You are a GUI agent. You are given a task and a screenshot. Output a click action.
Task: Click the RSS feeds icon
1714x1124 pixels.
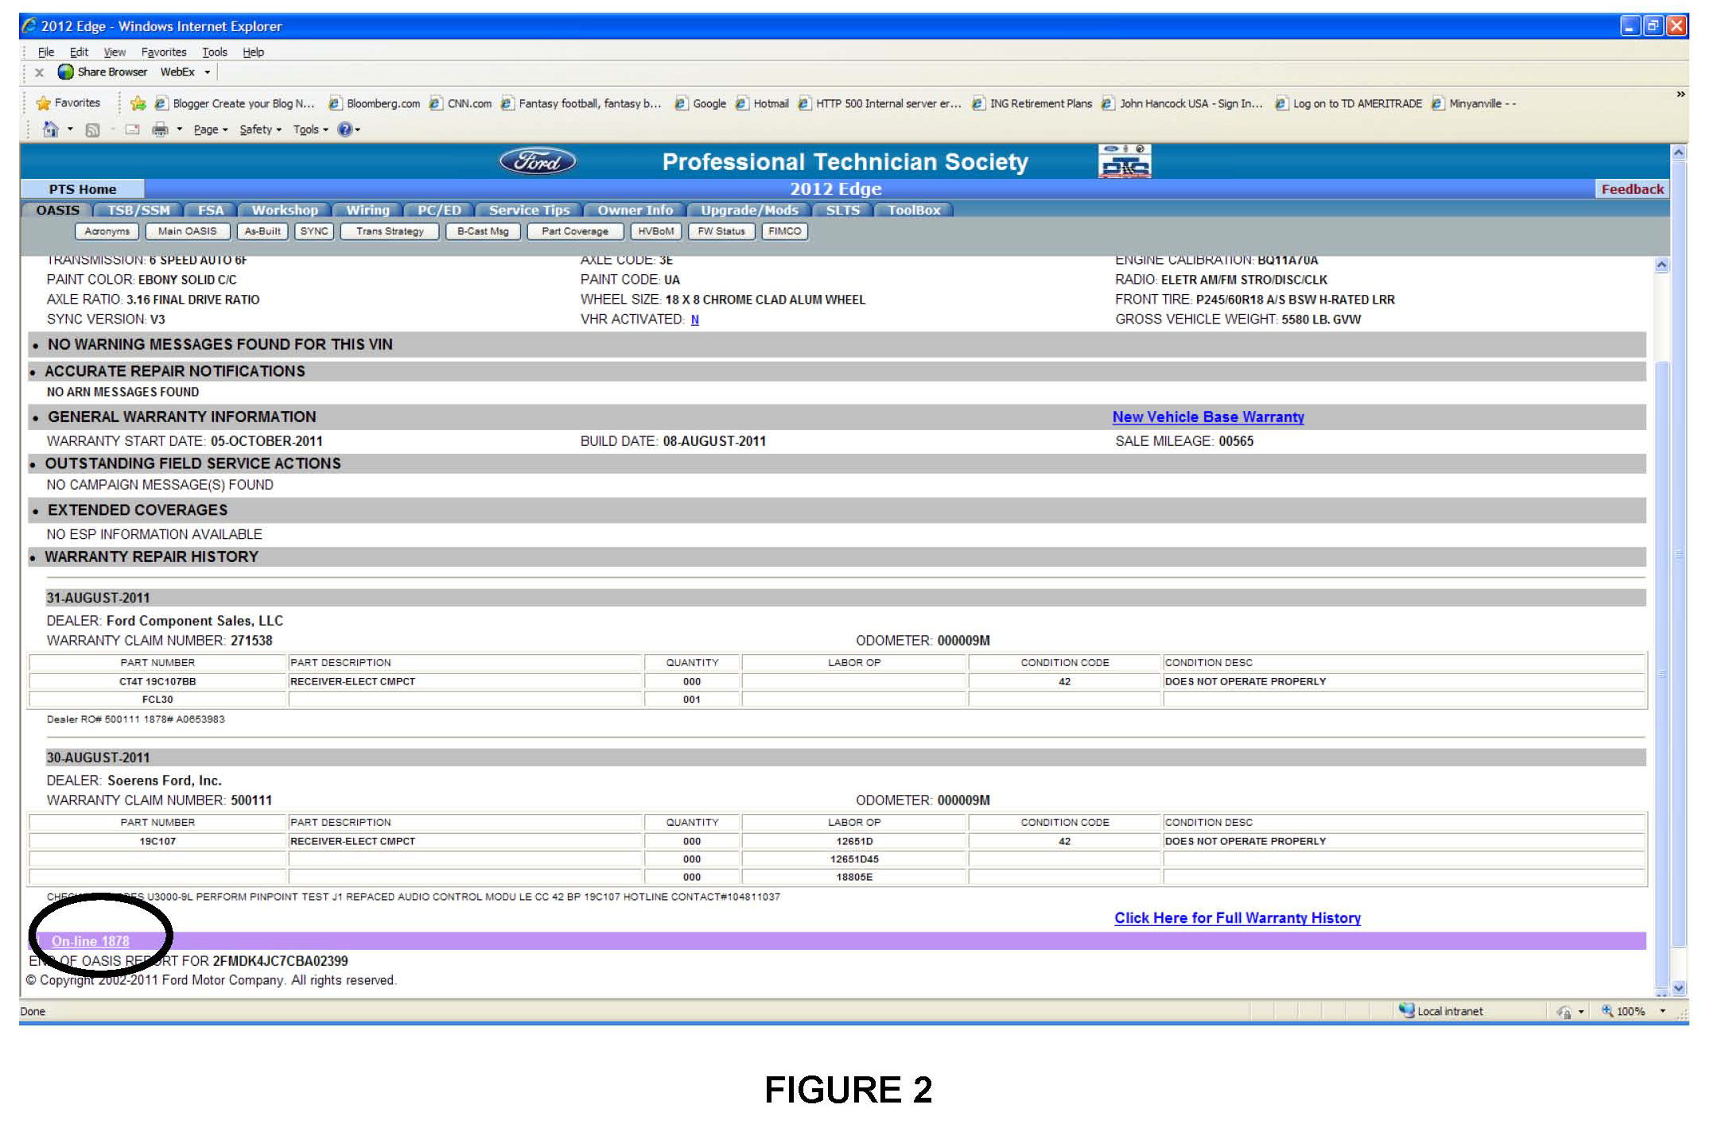tap(92, 130)
